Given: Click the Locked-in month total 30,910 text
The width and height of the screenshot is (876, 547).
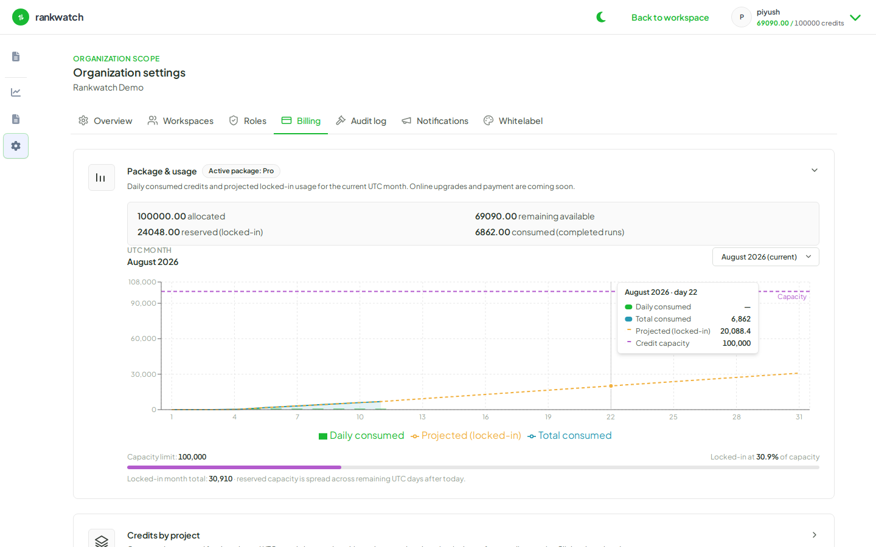Looking at the screenshot, I should tap(180, 479).
